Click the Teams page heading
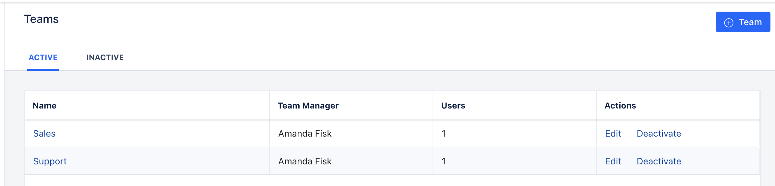This screenshot has width=775, height=186. 42,19
